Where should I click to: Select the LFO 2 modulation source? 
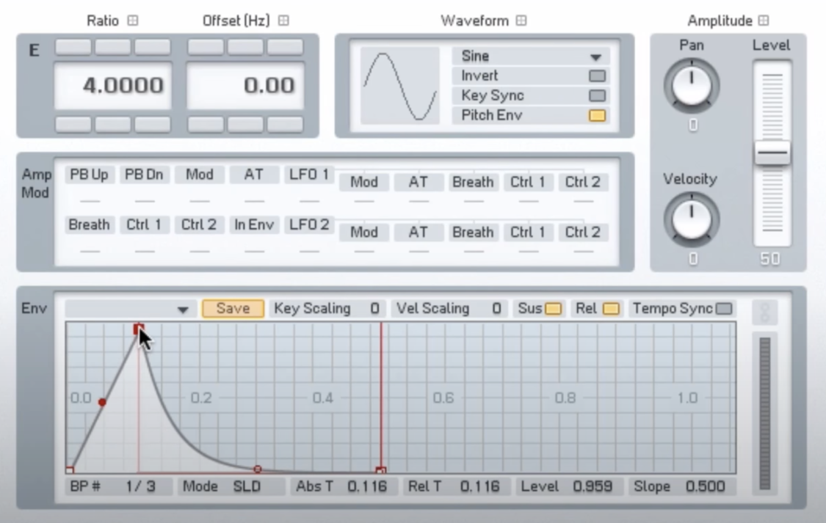(308, 224)
